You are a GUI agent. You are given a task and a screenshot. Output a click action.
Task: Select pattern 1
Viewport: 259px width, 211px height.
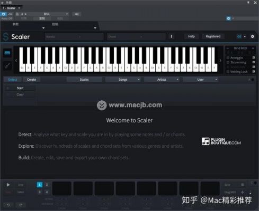(x=40, y=185)
